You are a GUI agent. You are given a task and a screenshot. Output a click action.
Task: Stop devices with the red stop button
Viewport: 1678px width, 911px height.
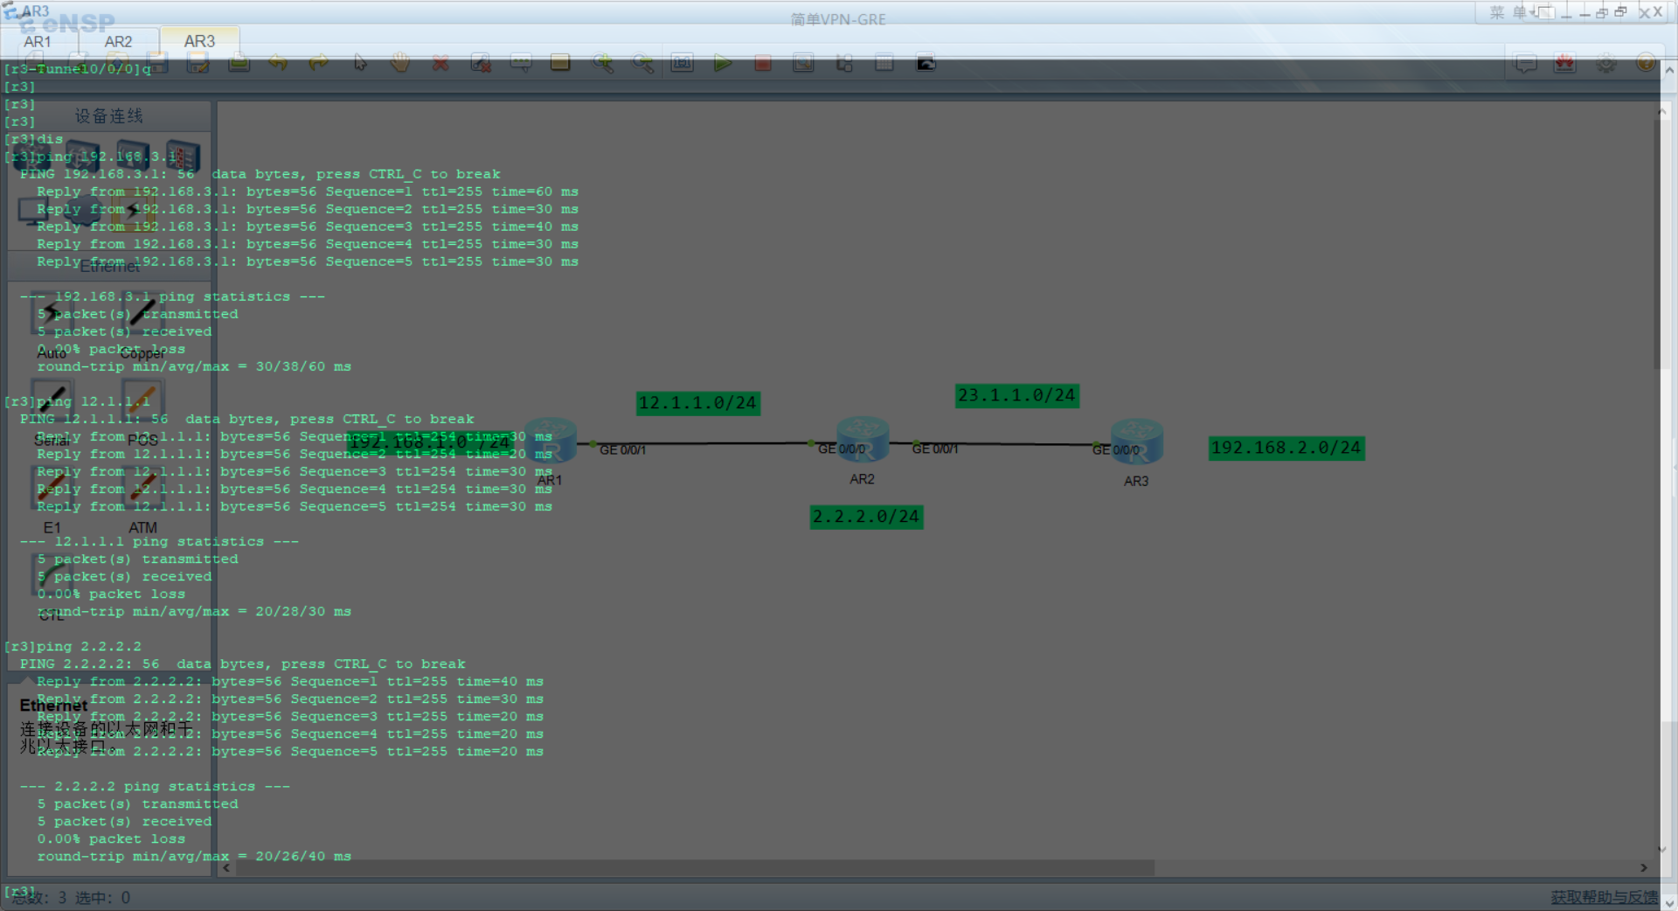(763, 63)
